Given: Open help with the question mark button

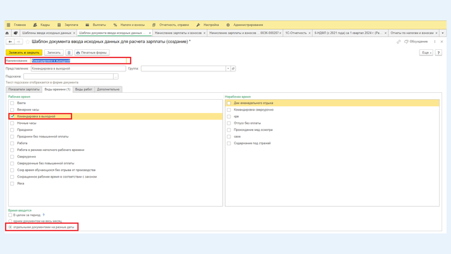Looking at the screenshot, I should (x=438, y=52).
